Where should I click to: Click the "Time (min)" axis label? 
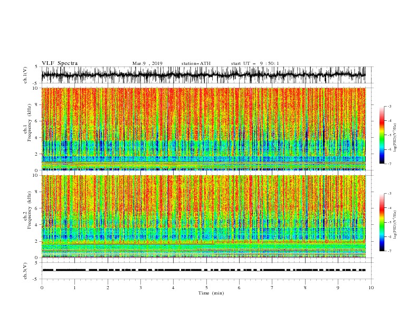(x=211, y=293)
